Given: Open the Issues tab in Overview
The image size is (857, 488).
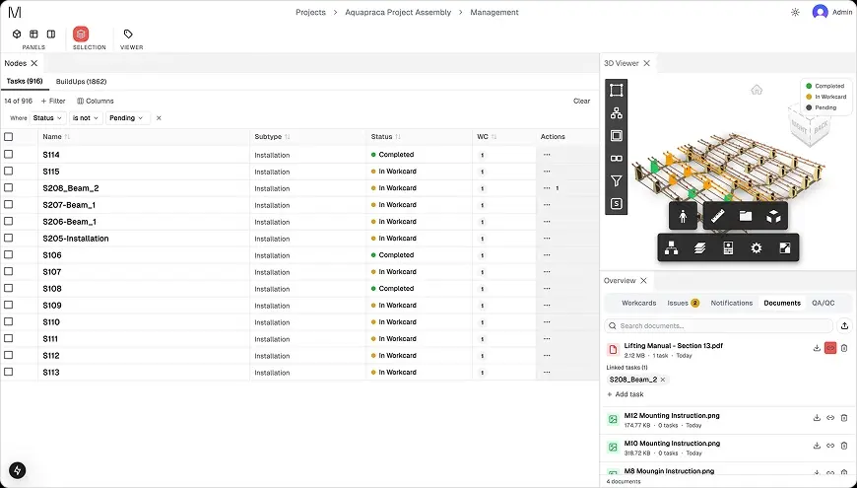Looking at the screenshot, I should pos(683,303).
